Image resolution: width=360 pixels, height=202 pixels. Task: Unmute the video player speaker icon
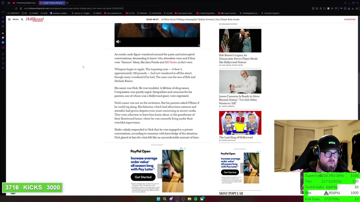(118, 42)
